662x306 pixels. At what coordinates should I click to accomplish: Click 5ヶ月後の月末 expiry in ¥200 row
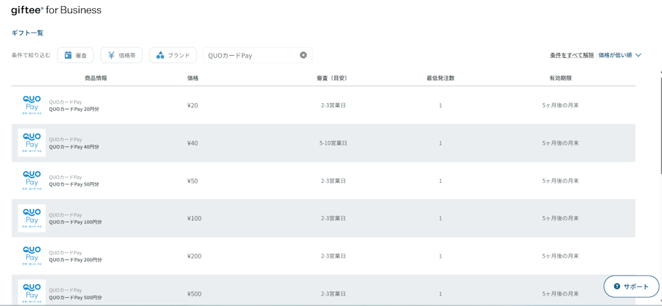point(560,256)
